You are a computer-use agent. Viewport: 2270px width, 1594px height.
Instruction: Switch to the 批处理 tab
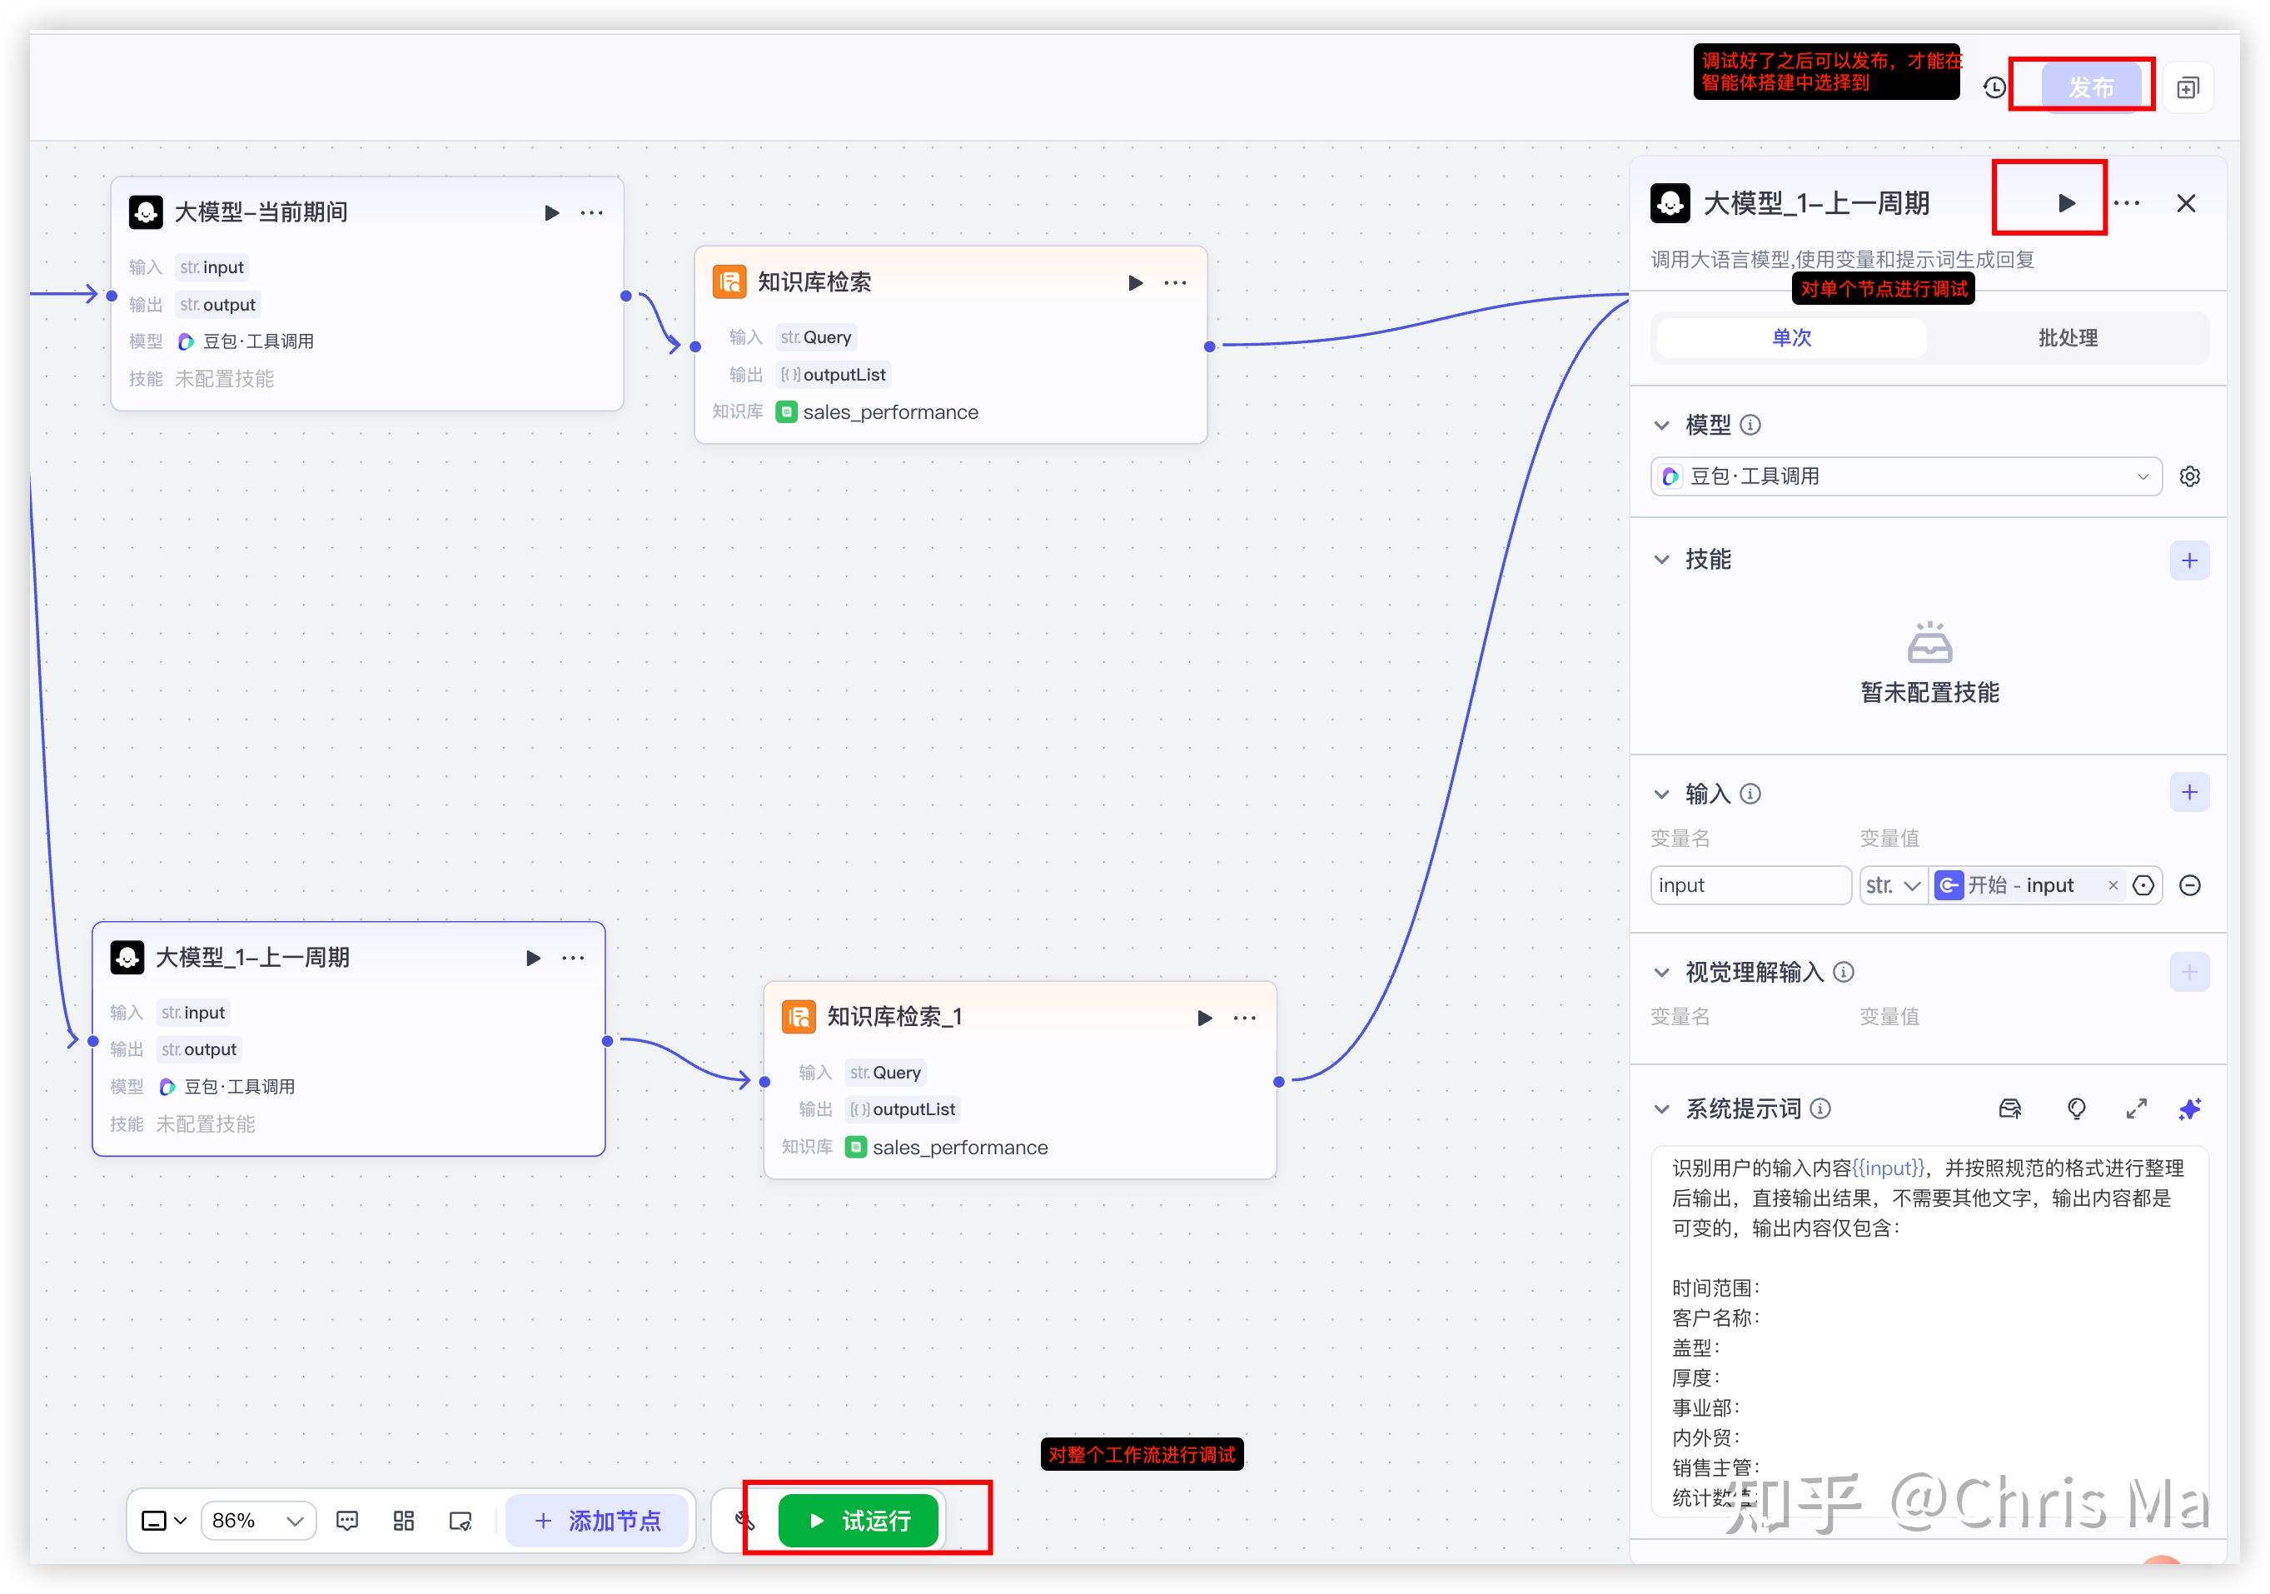click(2068, 338)
